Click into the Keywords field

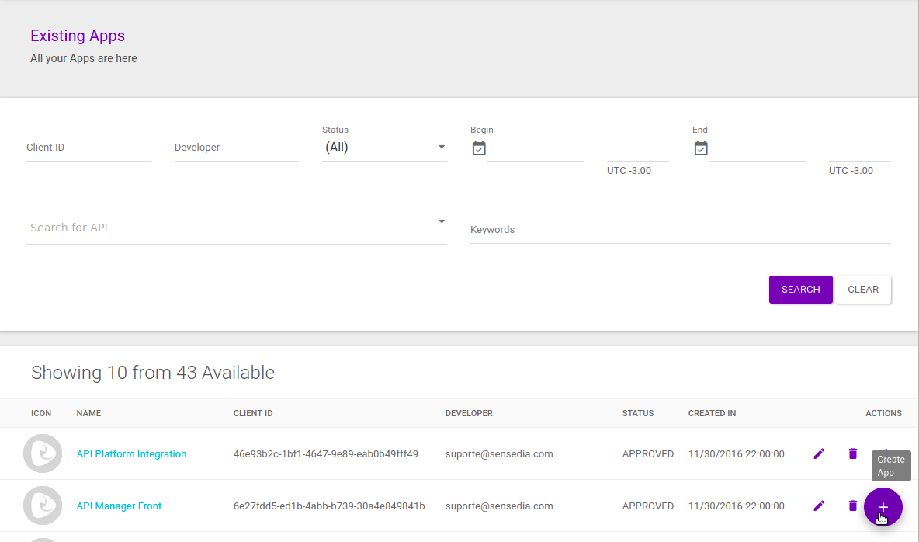[x=680, y=230]
